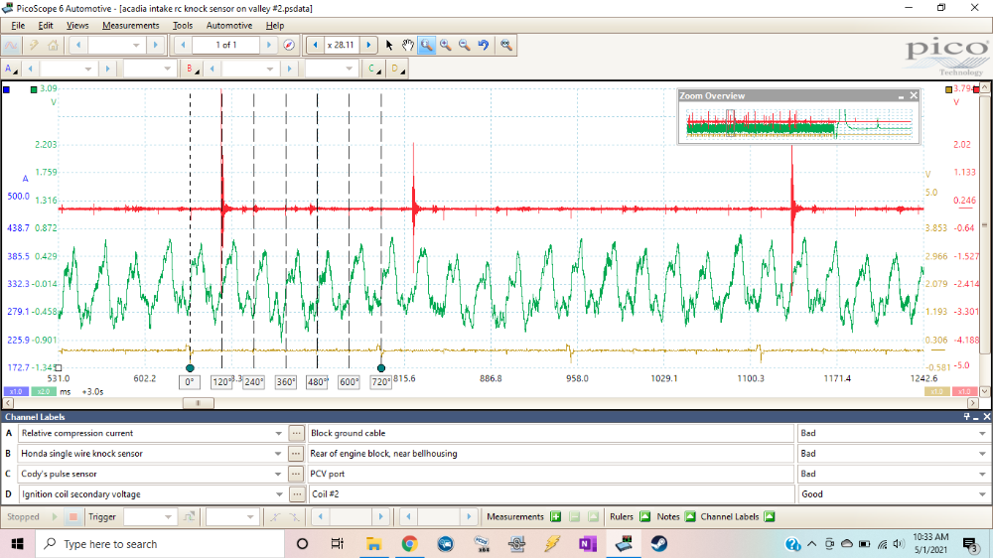This screenshot has width=993, height=558.
Task: Click the zoom in magnifier tool
Action: click(x=446, y=45)
